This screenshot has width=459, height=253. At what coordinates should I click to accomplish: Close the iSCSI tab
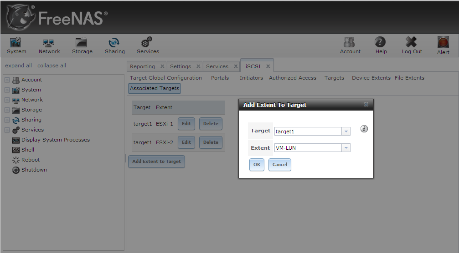(268, 66)
